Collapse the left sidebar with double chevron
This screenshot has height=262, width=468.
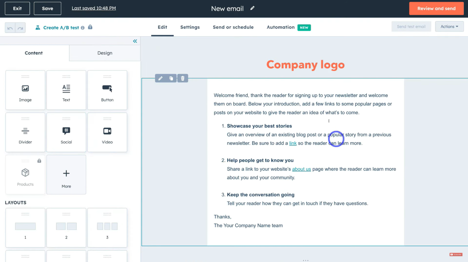[x=135, y=41]
